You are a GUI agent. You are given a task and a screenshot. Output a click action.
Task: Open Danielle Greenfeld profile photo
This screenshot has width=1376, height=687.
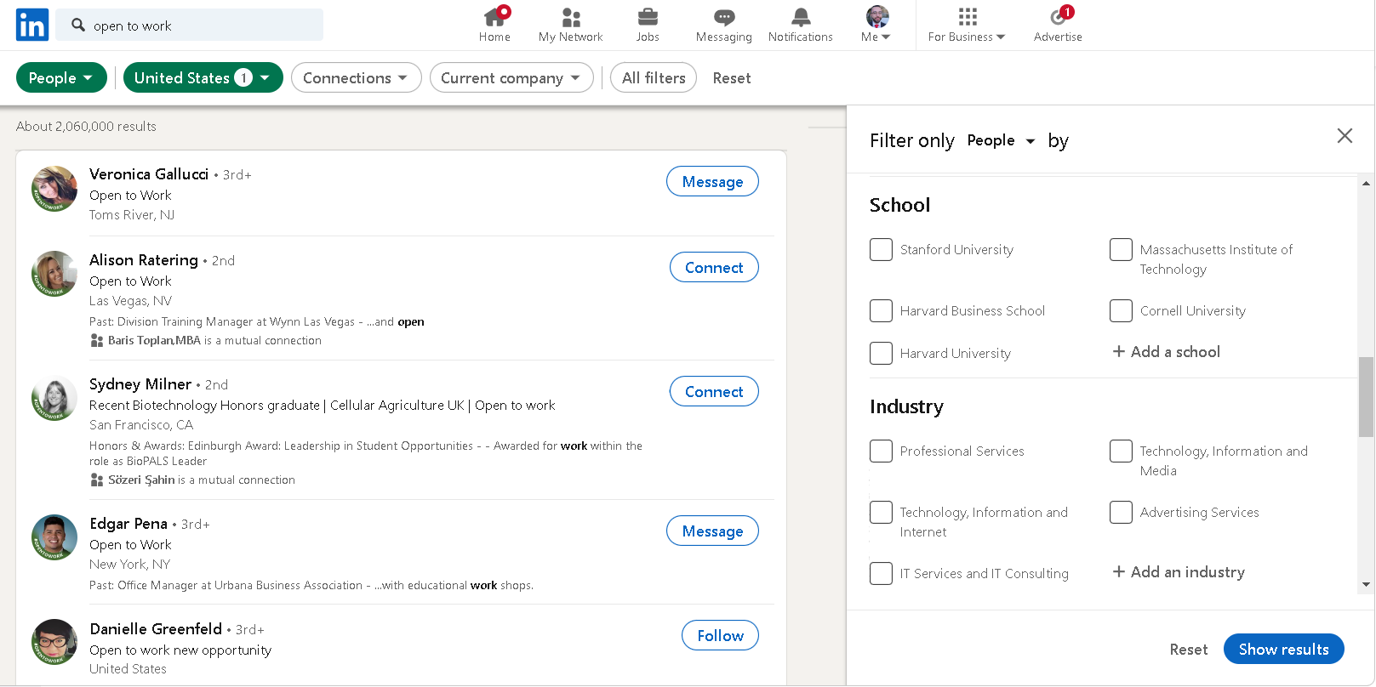click(x=54, y=642)
